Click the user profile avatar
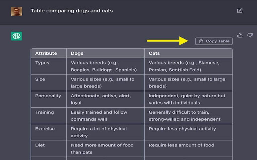The width and height of the screenshot is (257, 160). pos(16,11)
